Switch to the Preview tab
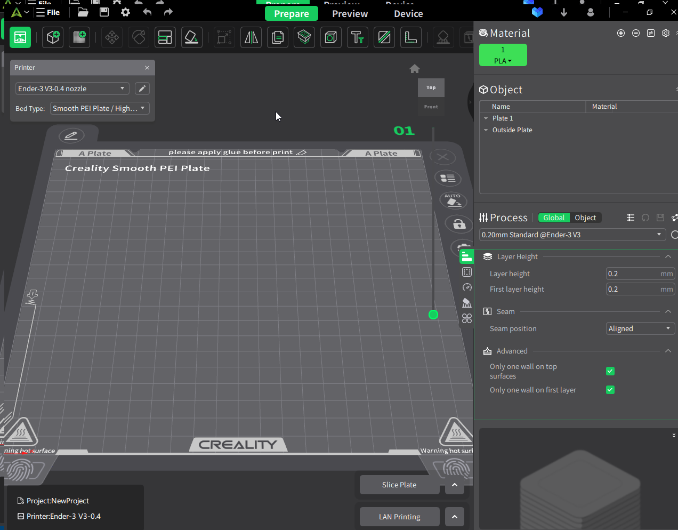678x530 pixels. point(350,13)
